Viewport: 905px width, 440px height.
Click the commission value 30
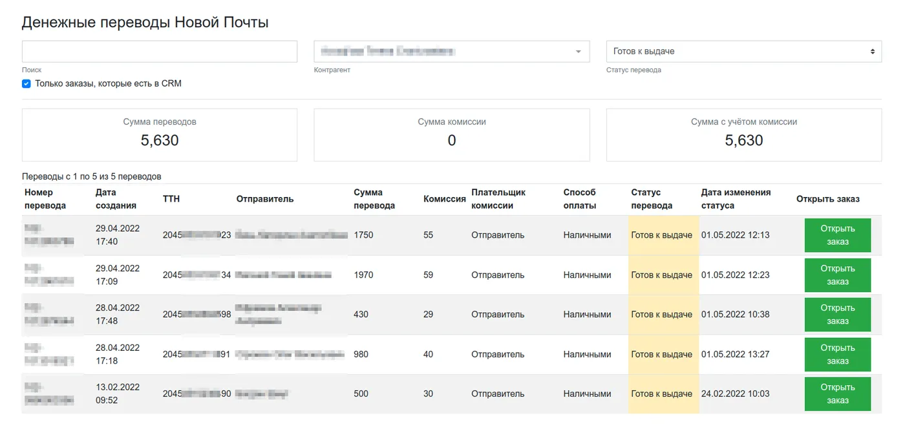429,394
